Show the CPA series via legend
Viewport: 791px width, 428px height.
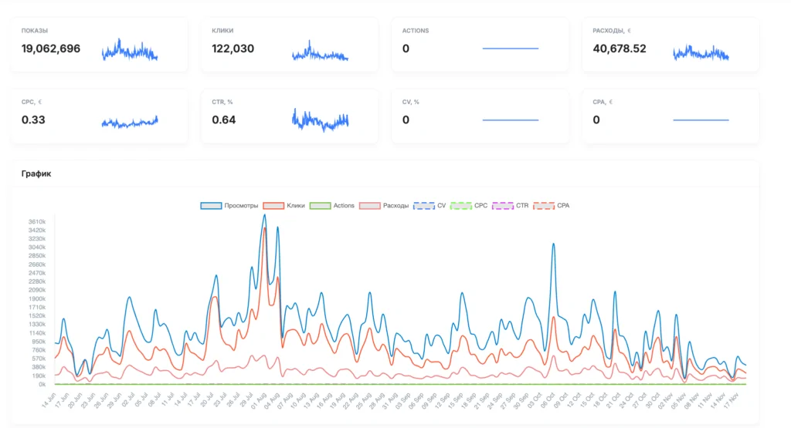coord(552,205)
